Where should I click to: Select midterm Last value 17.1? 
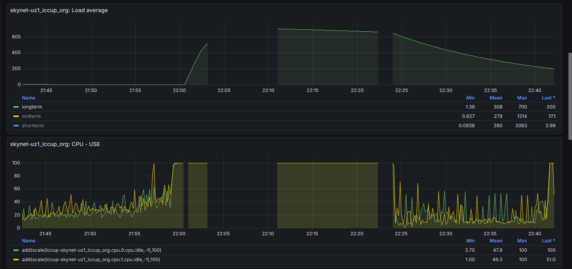(x=552, y=116)
